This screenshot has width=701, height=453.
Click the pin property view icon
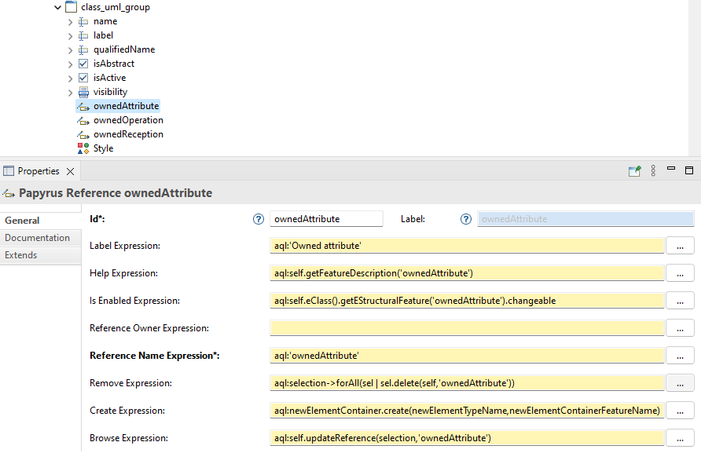[634, 170]
